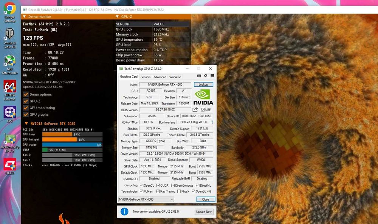This screenshot has width=378, height=224.
Task: Open the GPU selection dropdown
Action: point(146,199)
